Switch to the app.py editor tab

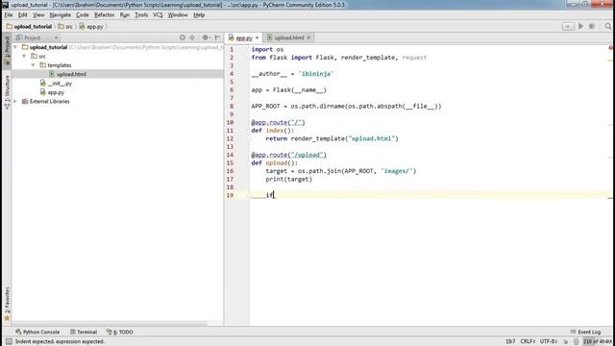tap(243, 37)
